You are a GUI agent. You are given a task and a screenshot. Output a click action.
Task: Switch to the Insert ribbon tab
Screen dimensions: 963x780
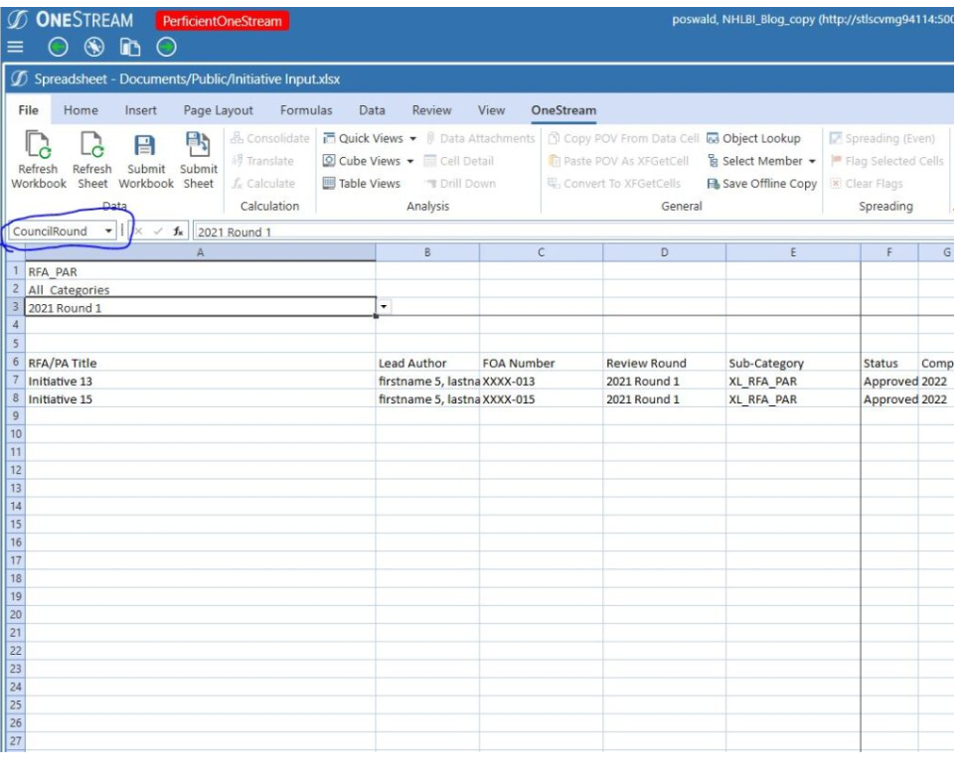coord(141,110)
